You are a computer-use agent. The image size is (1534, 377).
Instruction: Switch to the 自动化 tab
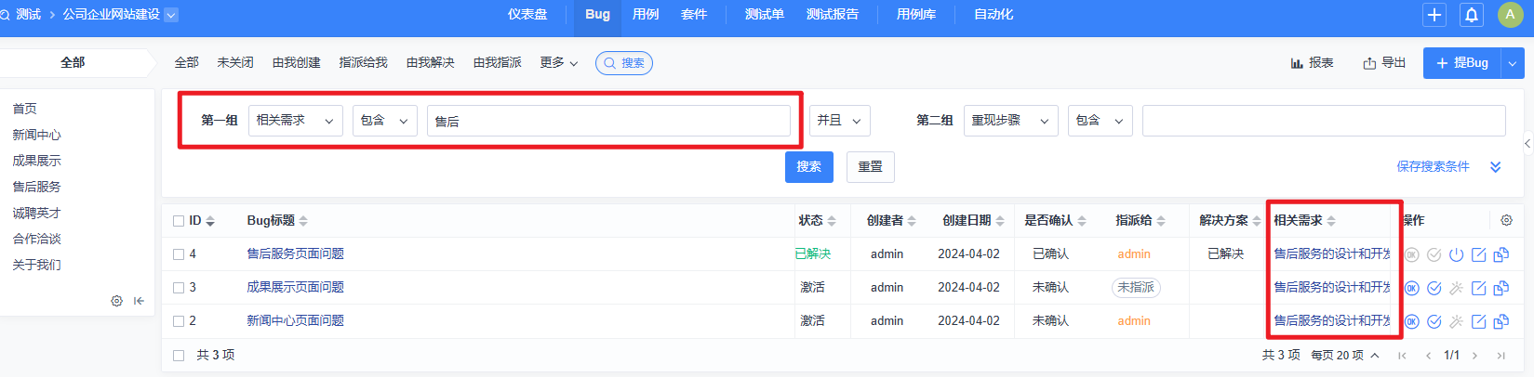[994, 15]
